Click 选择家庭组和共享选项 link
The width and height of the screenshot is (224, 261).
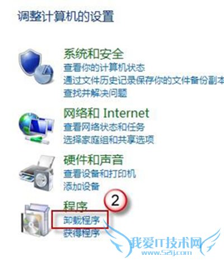coord(109,140)
